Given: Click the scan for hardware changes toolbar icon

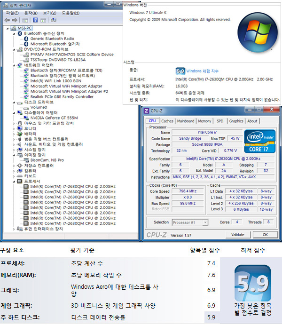Looking at the screenshot, I should click(54, 20).
